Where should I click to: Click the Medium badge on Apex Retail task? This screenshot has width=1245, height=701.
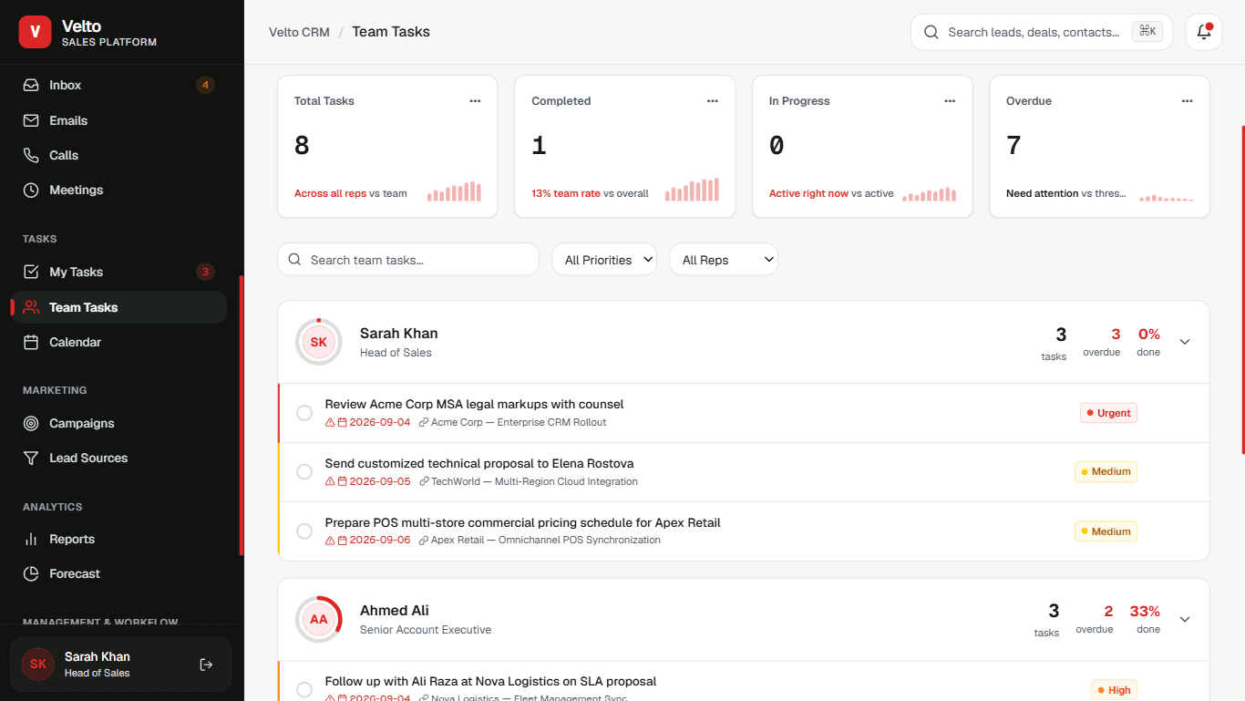(x=1106, y=531)
